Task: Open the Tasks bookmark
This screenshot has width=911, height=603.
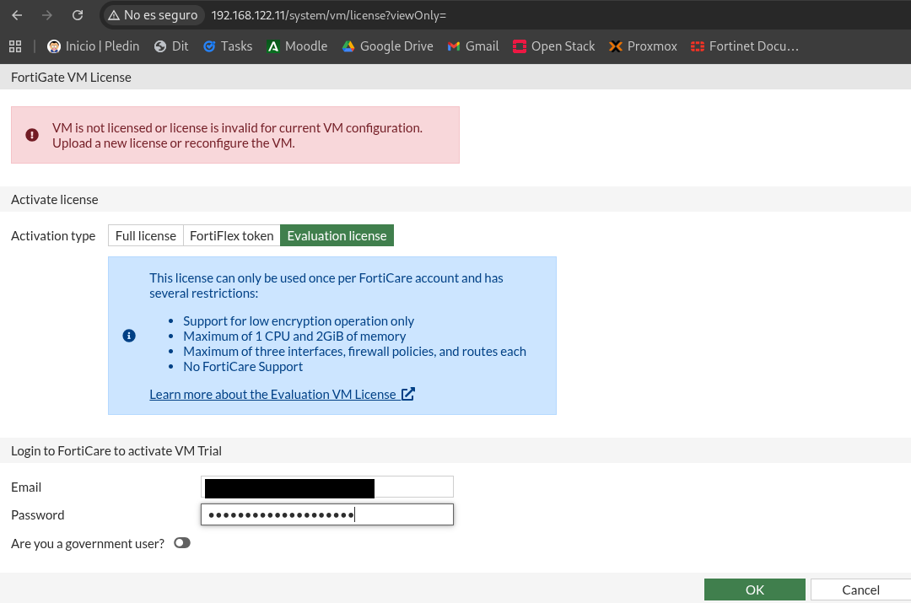Action: coord(228,46)
